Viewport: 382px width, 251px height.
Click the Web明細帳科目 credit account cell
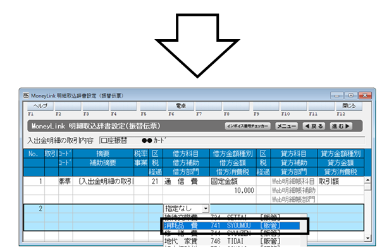(x=294, y=181)
